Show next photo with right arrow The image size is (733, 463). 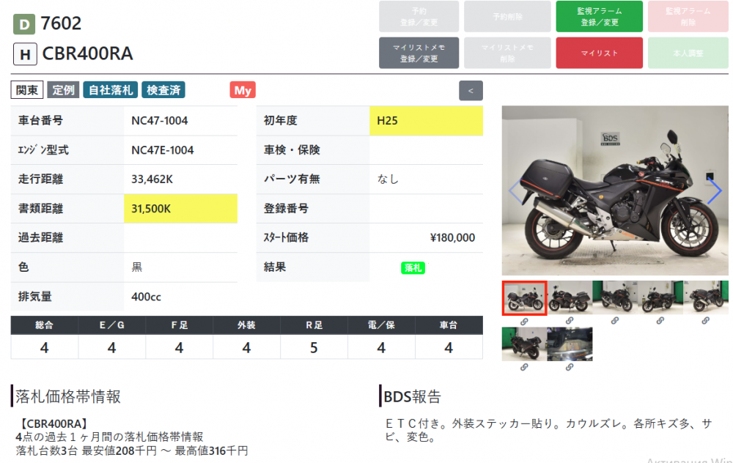(714, 190)
